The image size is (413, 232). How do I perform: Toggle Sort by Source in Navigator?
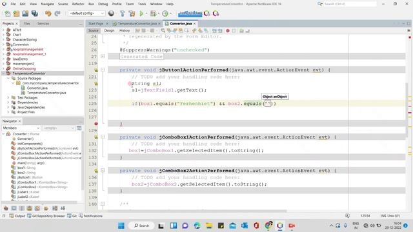63,208
